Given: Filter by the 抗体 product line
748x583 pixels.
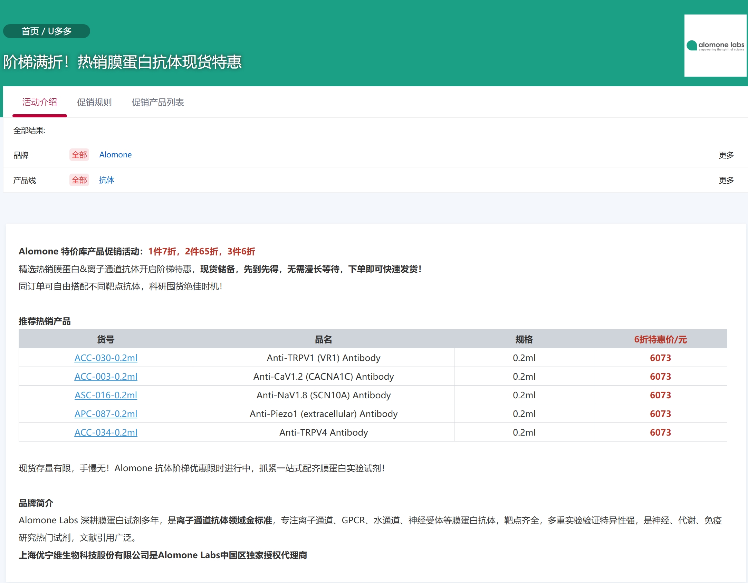Looking at the screenshot, I should click(107, 180).
